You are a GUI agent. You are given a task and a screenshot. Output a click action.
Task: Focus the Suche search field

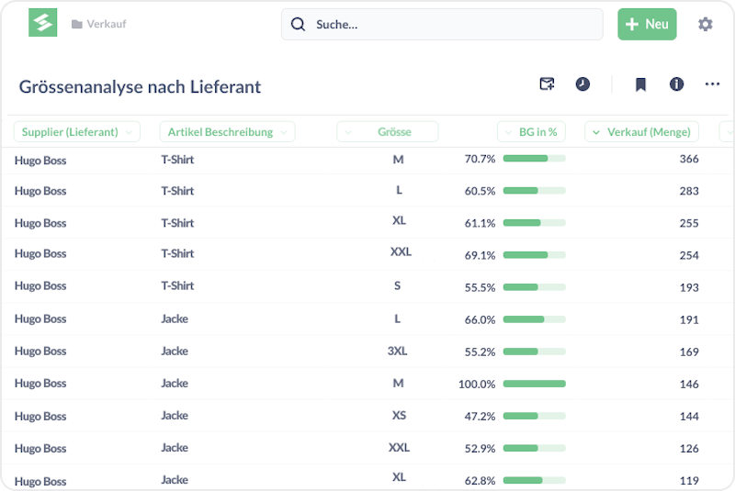point(442,25)
